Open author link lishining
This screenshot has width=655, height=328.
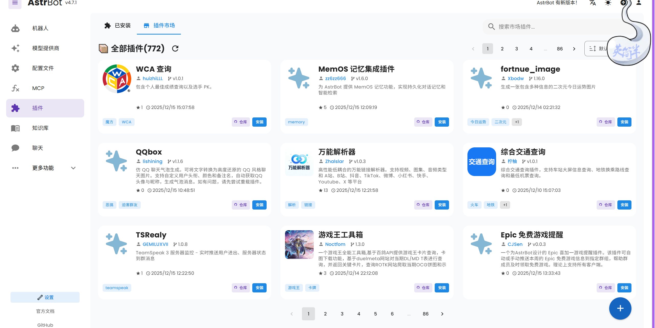tap(152, 161)
